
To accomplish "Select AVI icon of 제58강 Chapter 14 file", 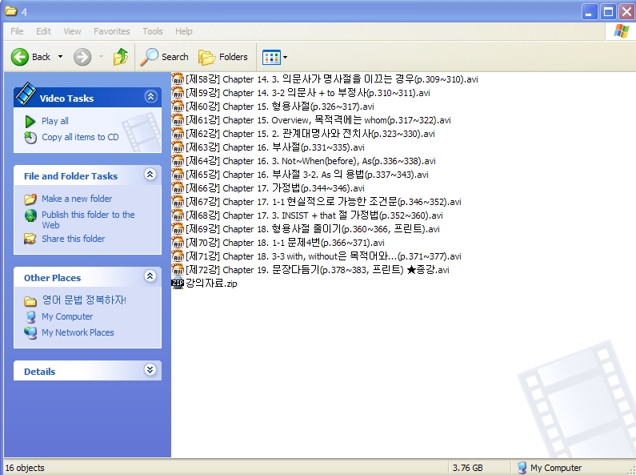I will 178,78.
